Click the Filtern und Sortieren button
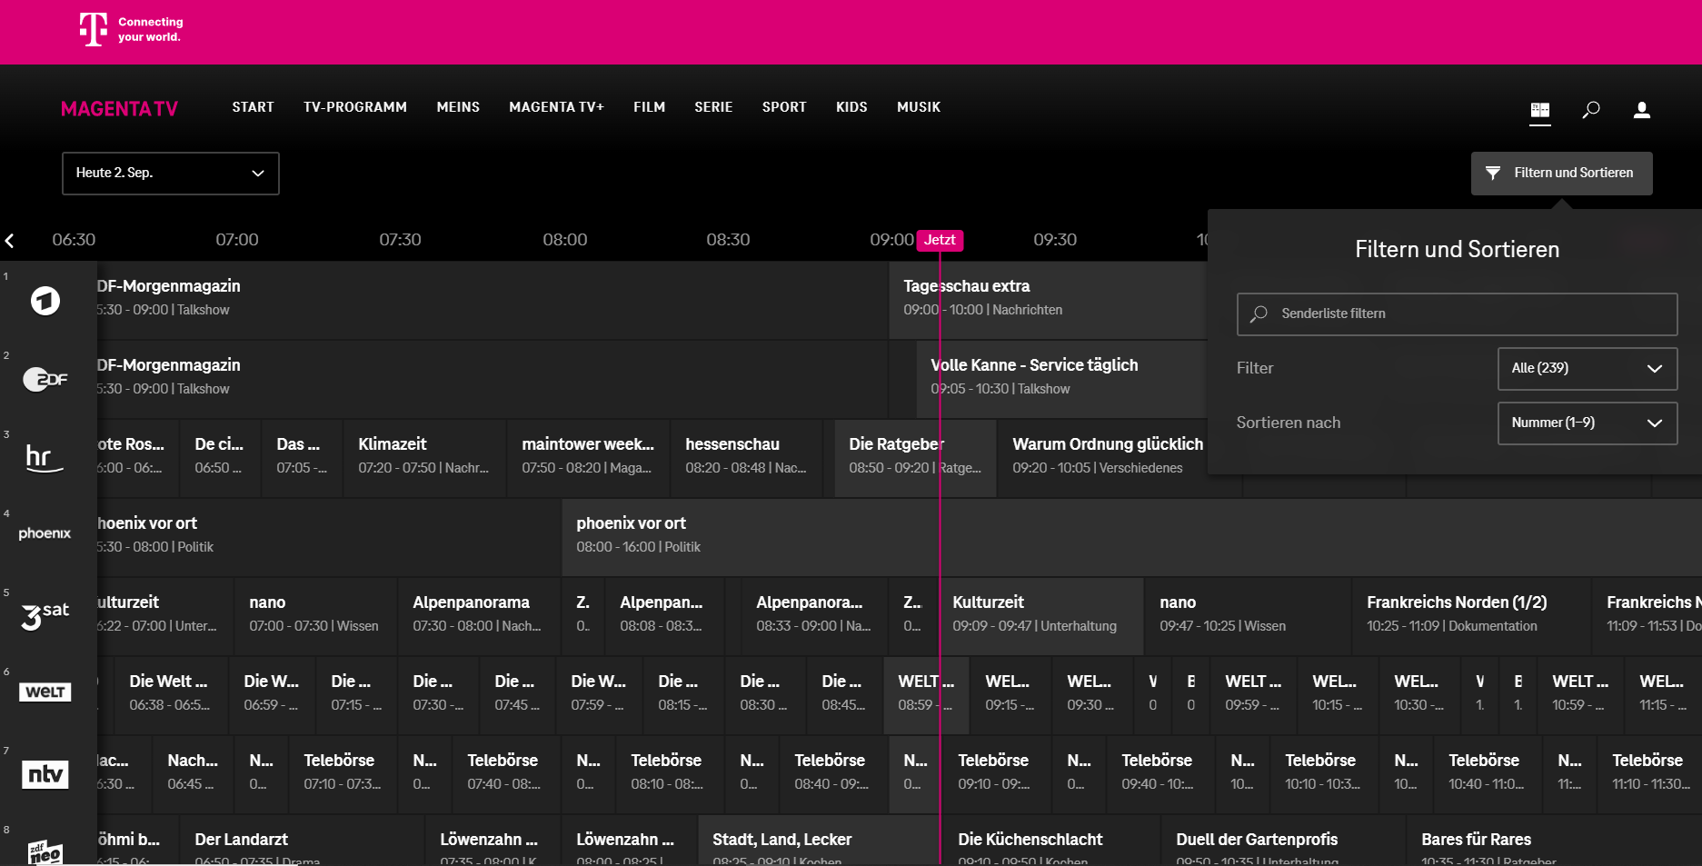The height and width of the screenshot is (866, 1702). (1561, 174)
